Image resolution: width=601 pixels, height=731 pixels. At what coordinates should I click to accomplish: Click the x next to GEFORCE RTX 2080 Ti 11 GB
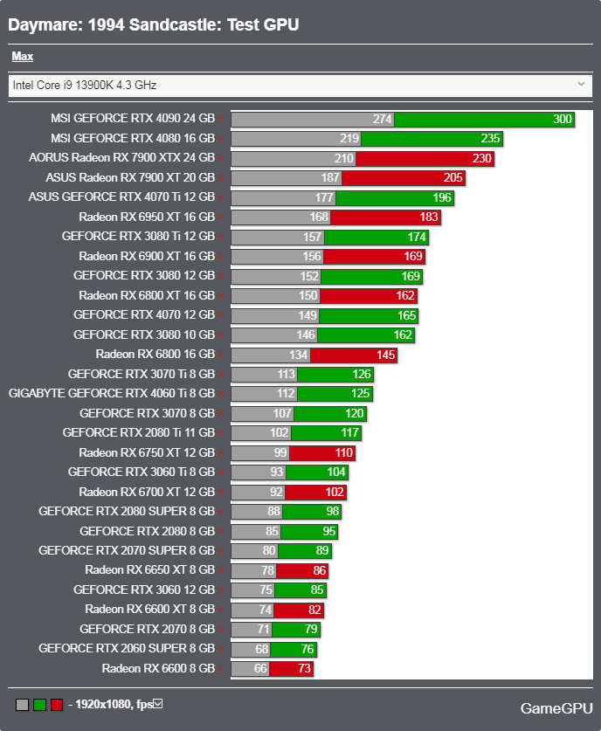coord(221,433)
